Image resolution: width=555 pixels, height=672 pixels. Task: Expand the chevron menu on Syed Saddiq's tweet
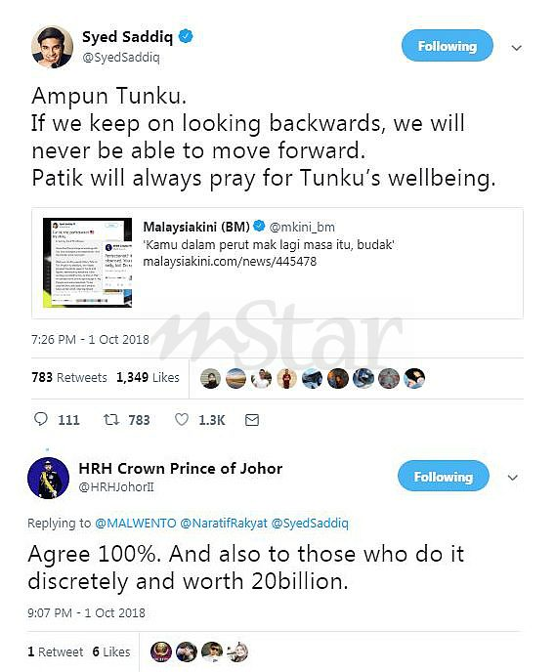(517, 48)
